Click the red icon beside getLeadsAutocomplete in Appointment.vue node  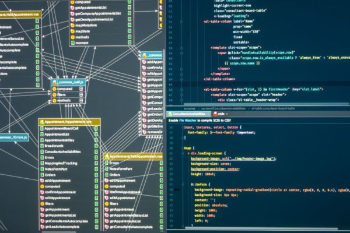coord(42,227)
